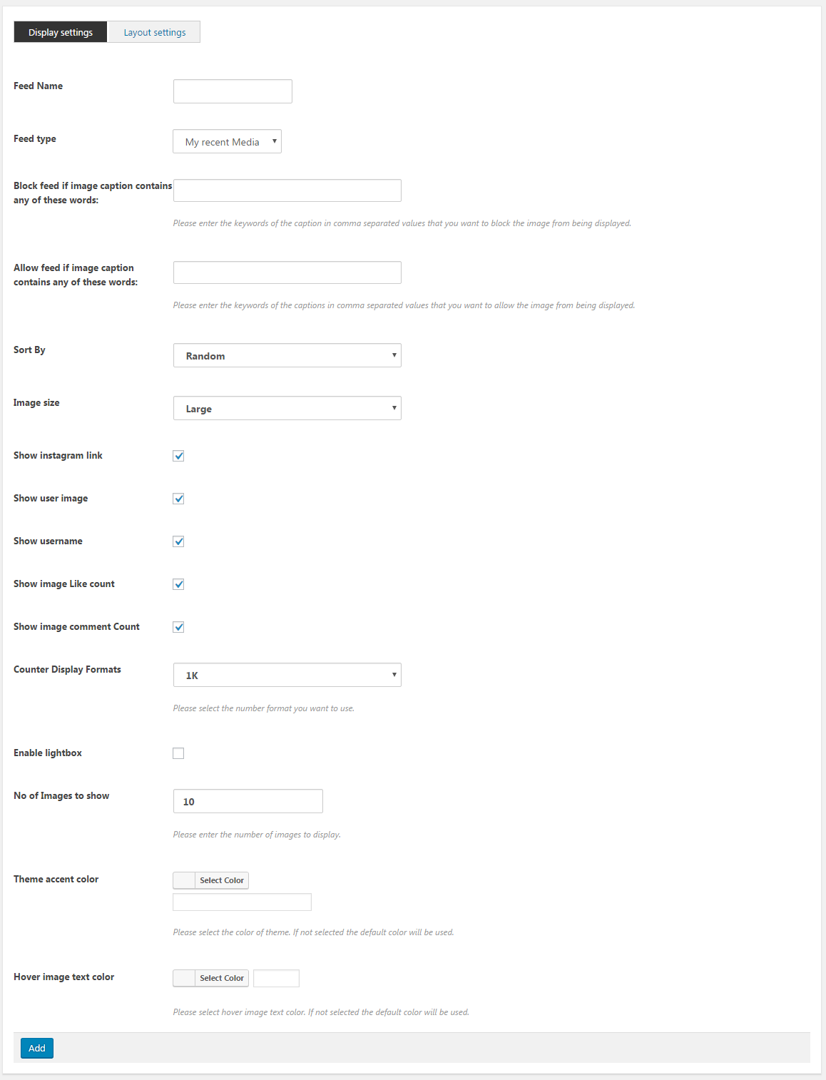The image size is (826, 1080).
Task: Open the Layout settings tab
Action: click(154, 32)
